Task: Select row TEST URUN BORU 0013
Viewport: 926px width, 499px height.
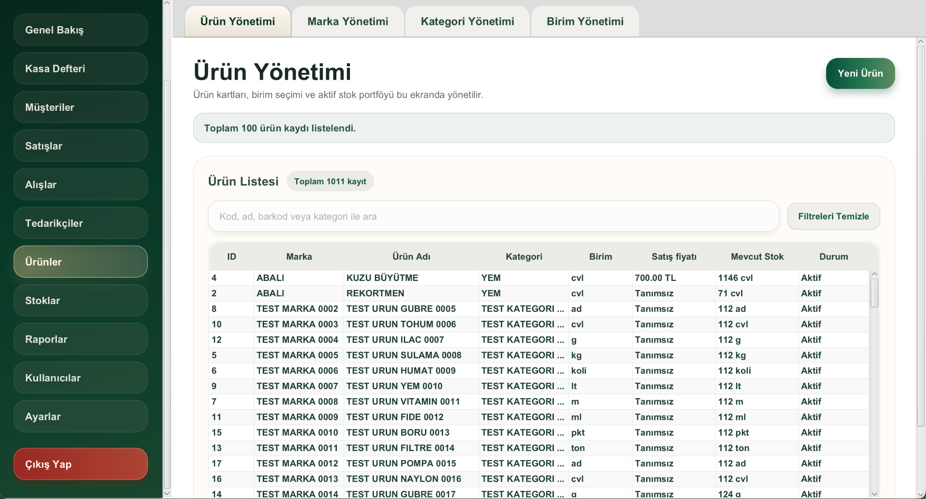Action: click(x=539, y=432)
